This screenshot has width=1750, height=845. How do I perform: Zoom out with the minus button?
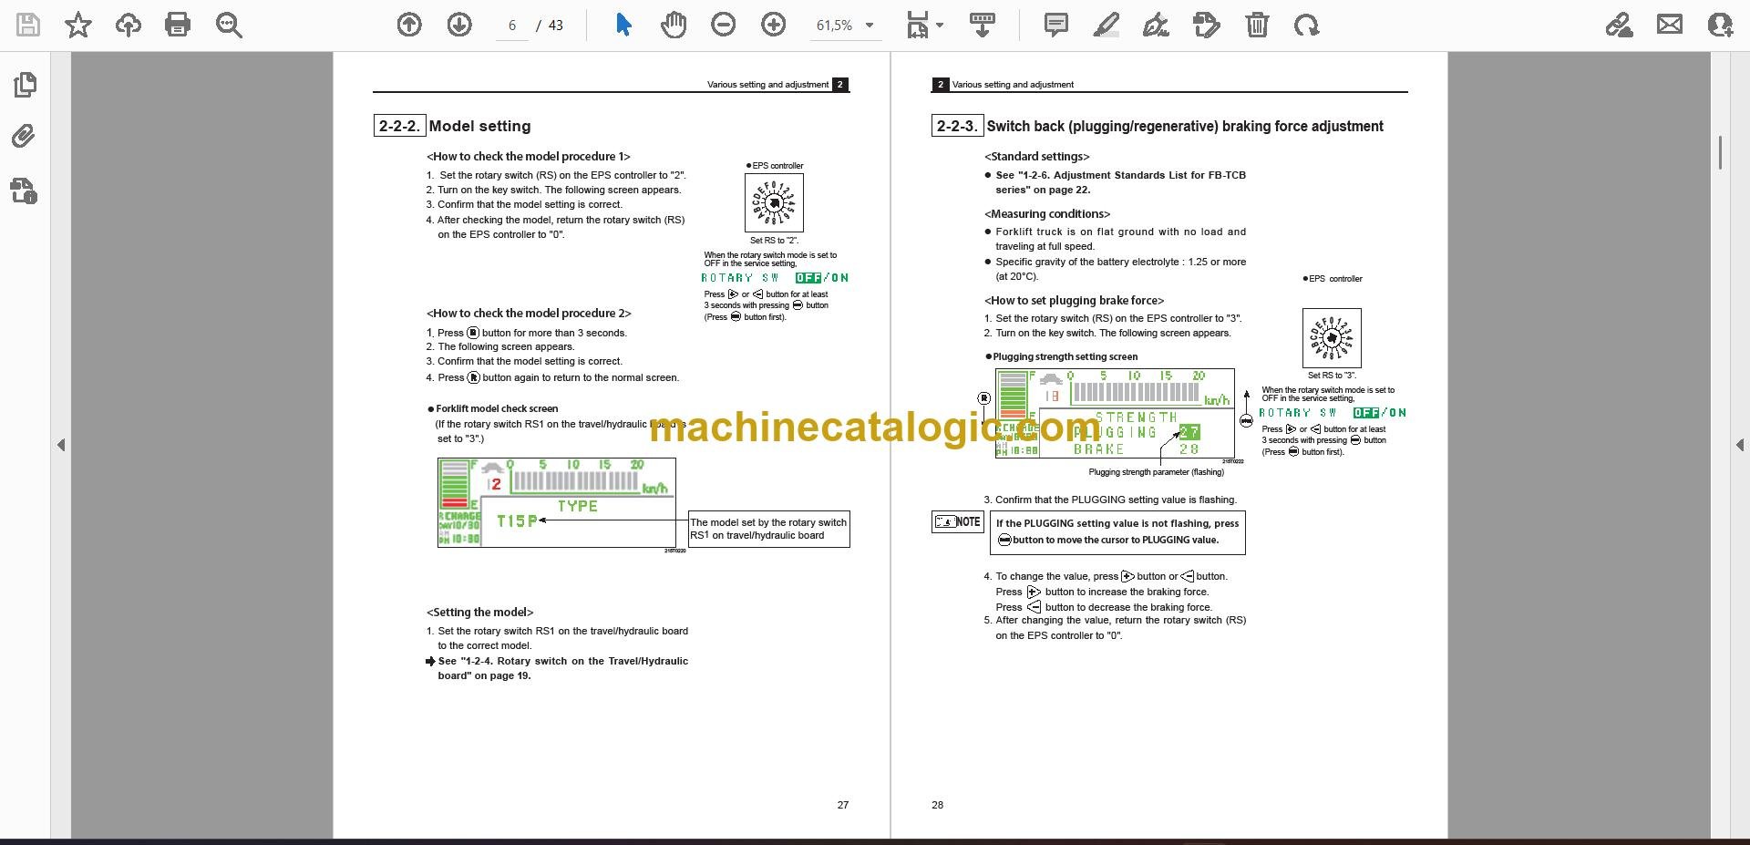724,25
